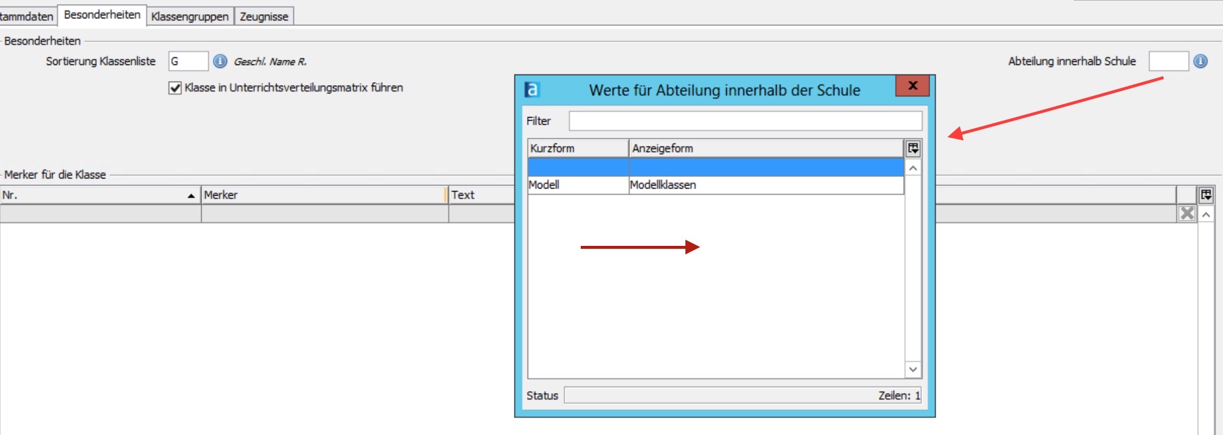Switch to the Stammdaten tab
Viewport: 1223px width, 435px height.
click(27, 17)
